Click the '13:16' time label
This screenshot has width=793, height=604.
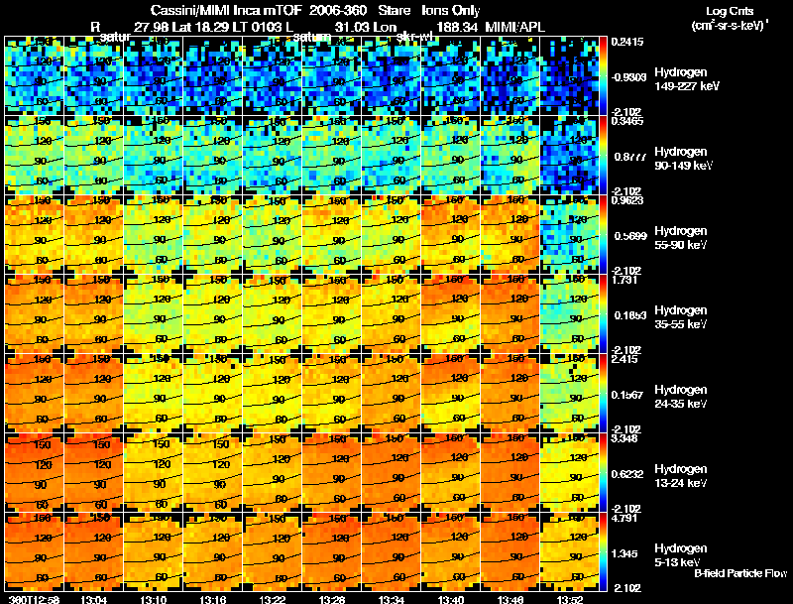click(x=213, y=600)
